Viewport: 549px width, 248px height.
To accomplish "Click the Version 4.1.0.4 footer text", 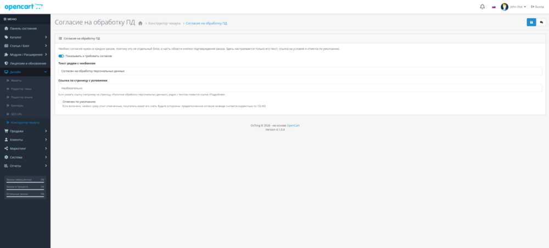I will (275, 129).
